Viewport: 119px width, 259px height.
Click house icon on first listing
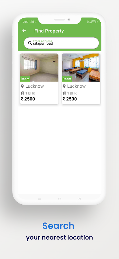(22, 93)
